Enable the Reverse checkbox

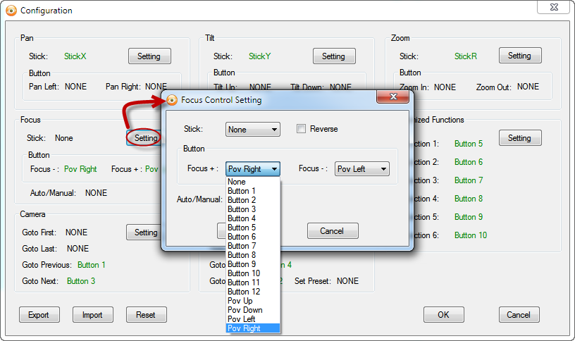[301, 129]
